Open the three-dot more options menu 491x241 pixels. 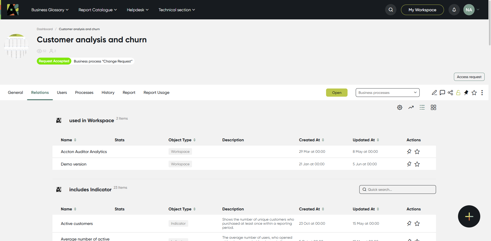click(482, 93)
